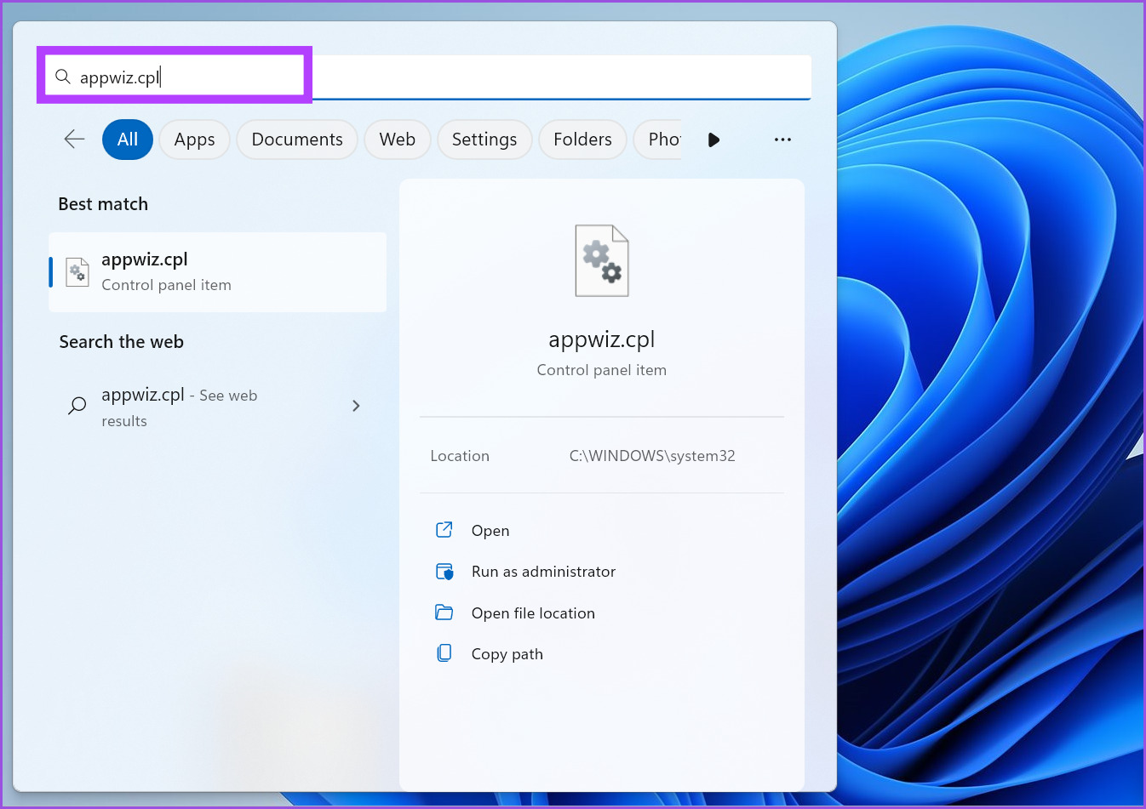
Task: Select the Open action icon
Action: (x=444, y=530)
